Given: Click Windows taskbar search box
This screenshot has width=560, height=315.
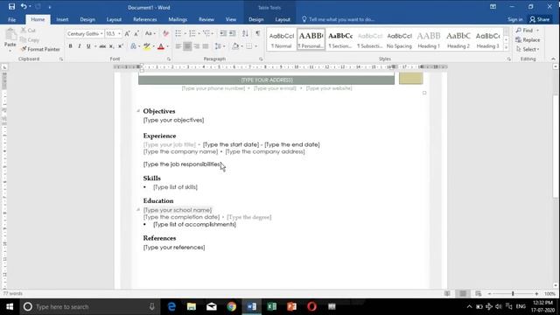Looking at the screenshot, I should click(90, 307).
